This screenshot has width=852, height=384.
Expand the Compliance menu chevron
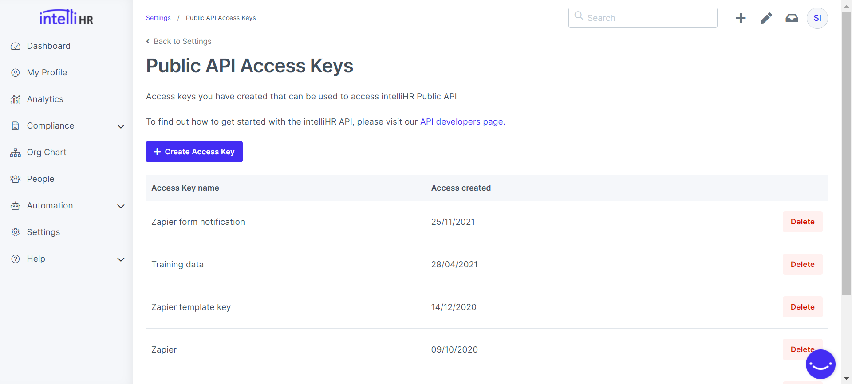click(121, 126)
